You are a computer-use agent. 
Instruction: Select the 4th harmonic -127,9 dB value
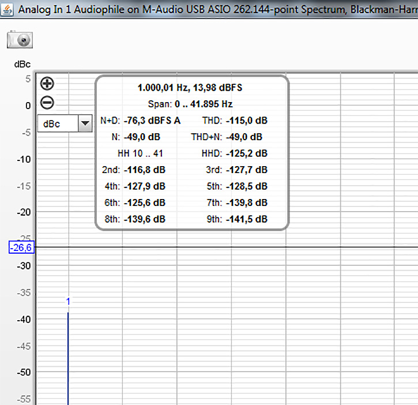145,186
